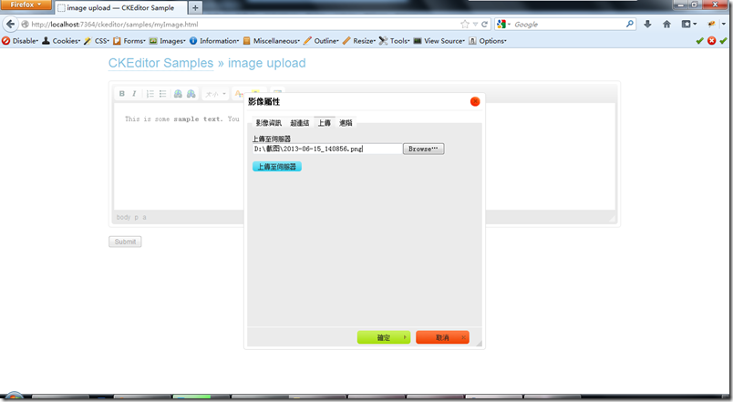Image resolution: width=733 pixels, height=402 pixels.
Task: Open the Options developer menu
Action: click(488, 41)
